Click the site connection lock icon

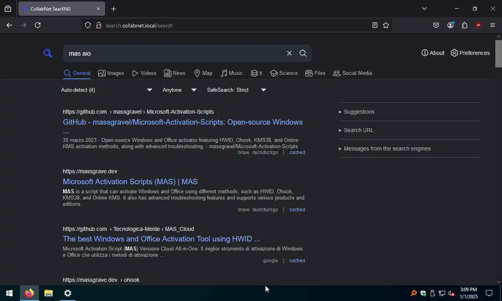tap(99, 25)
